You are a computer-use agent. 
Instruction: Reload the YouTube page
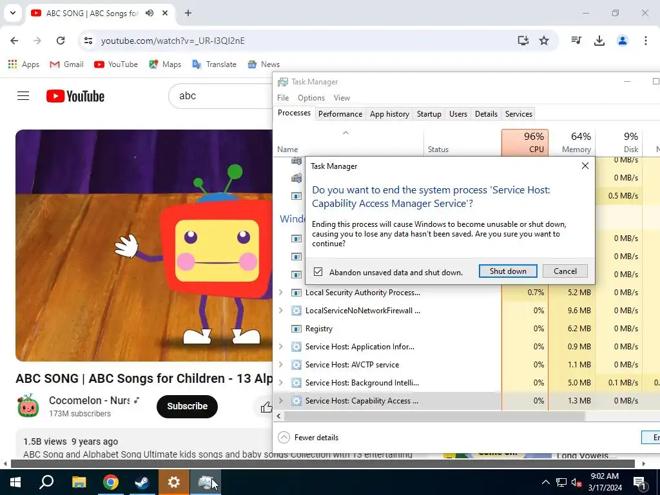click(x=61, y=41)
